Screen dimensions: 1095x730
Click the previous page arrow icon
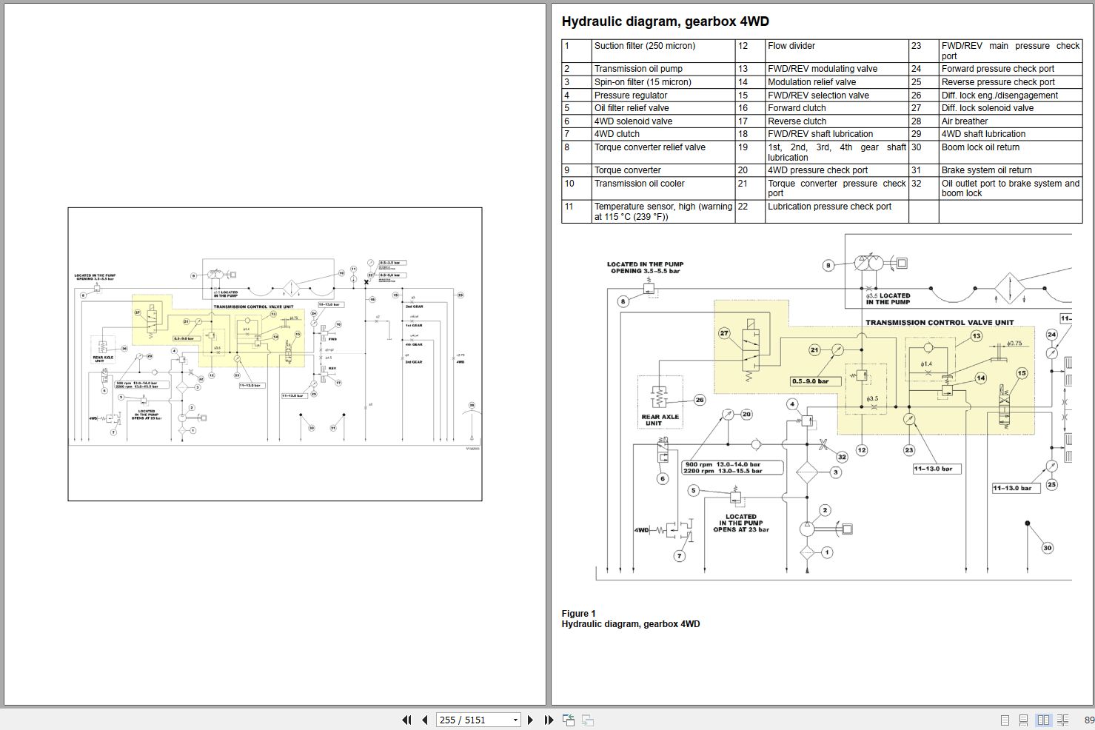(x=424, y=719)
